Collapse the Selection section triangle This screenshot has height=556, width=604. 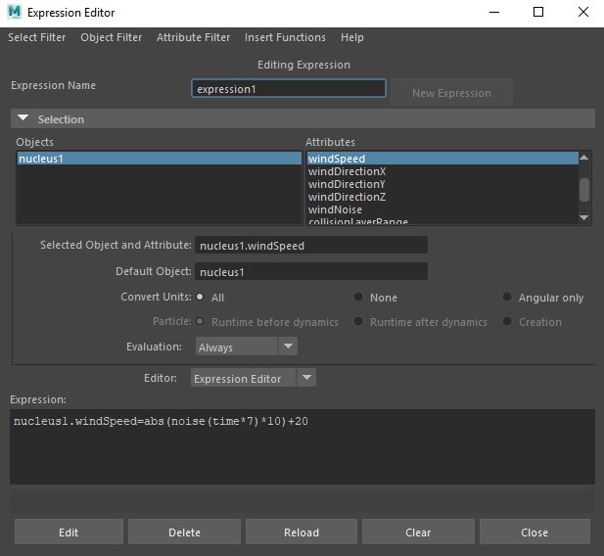click(23, 117)
